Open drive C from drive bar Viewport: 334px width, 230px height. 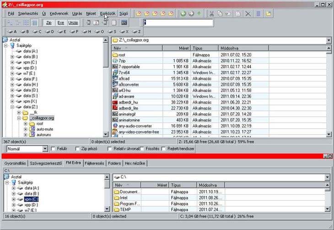point(37,31)
